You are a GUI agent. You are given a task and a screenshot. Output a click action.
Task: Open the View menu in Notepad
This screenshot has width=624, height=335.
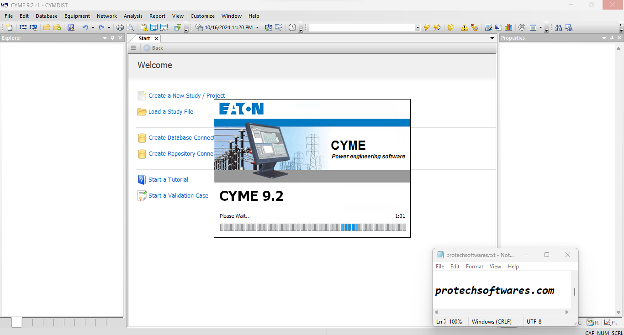click(495, 267)
